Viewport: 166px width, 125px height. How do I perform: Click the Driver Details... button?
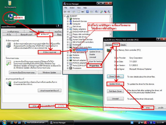(115, 77)
